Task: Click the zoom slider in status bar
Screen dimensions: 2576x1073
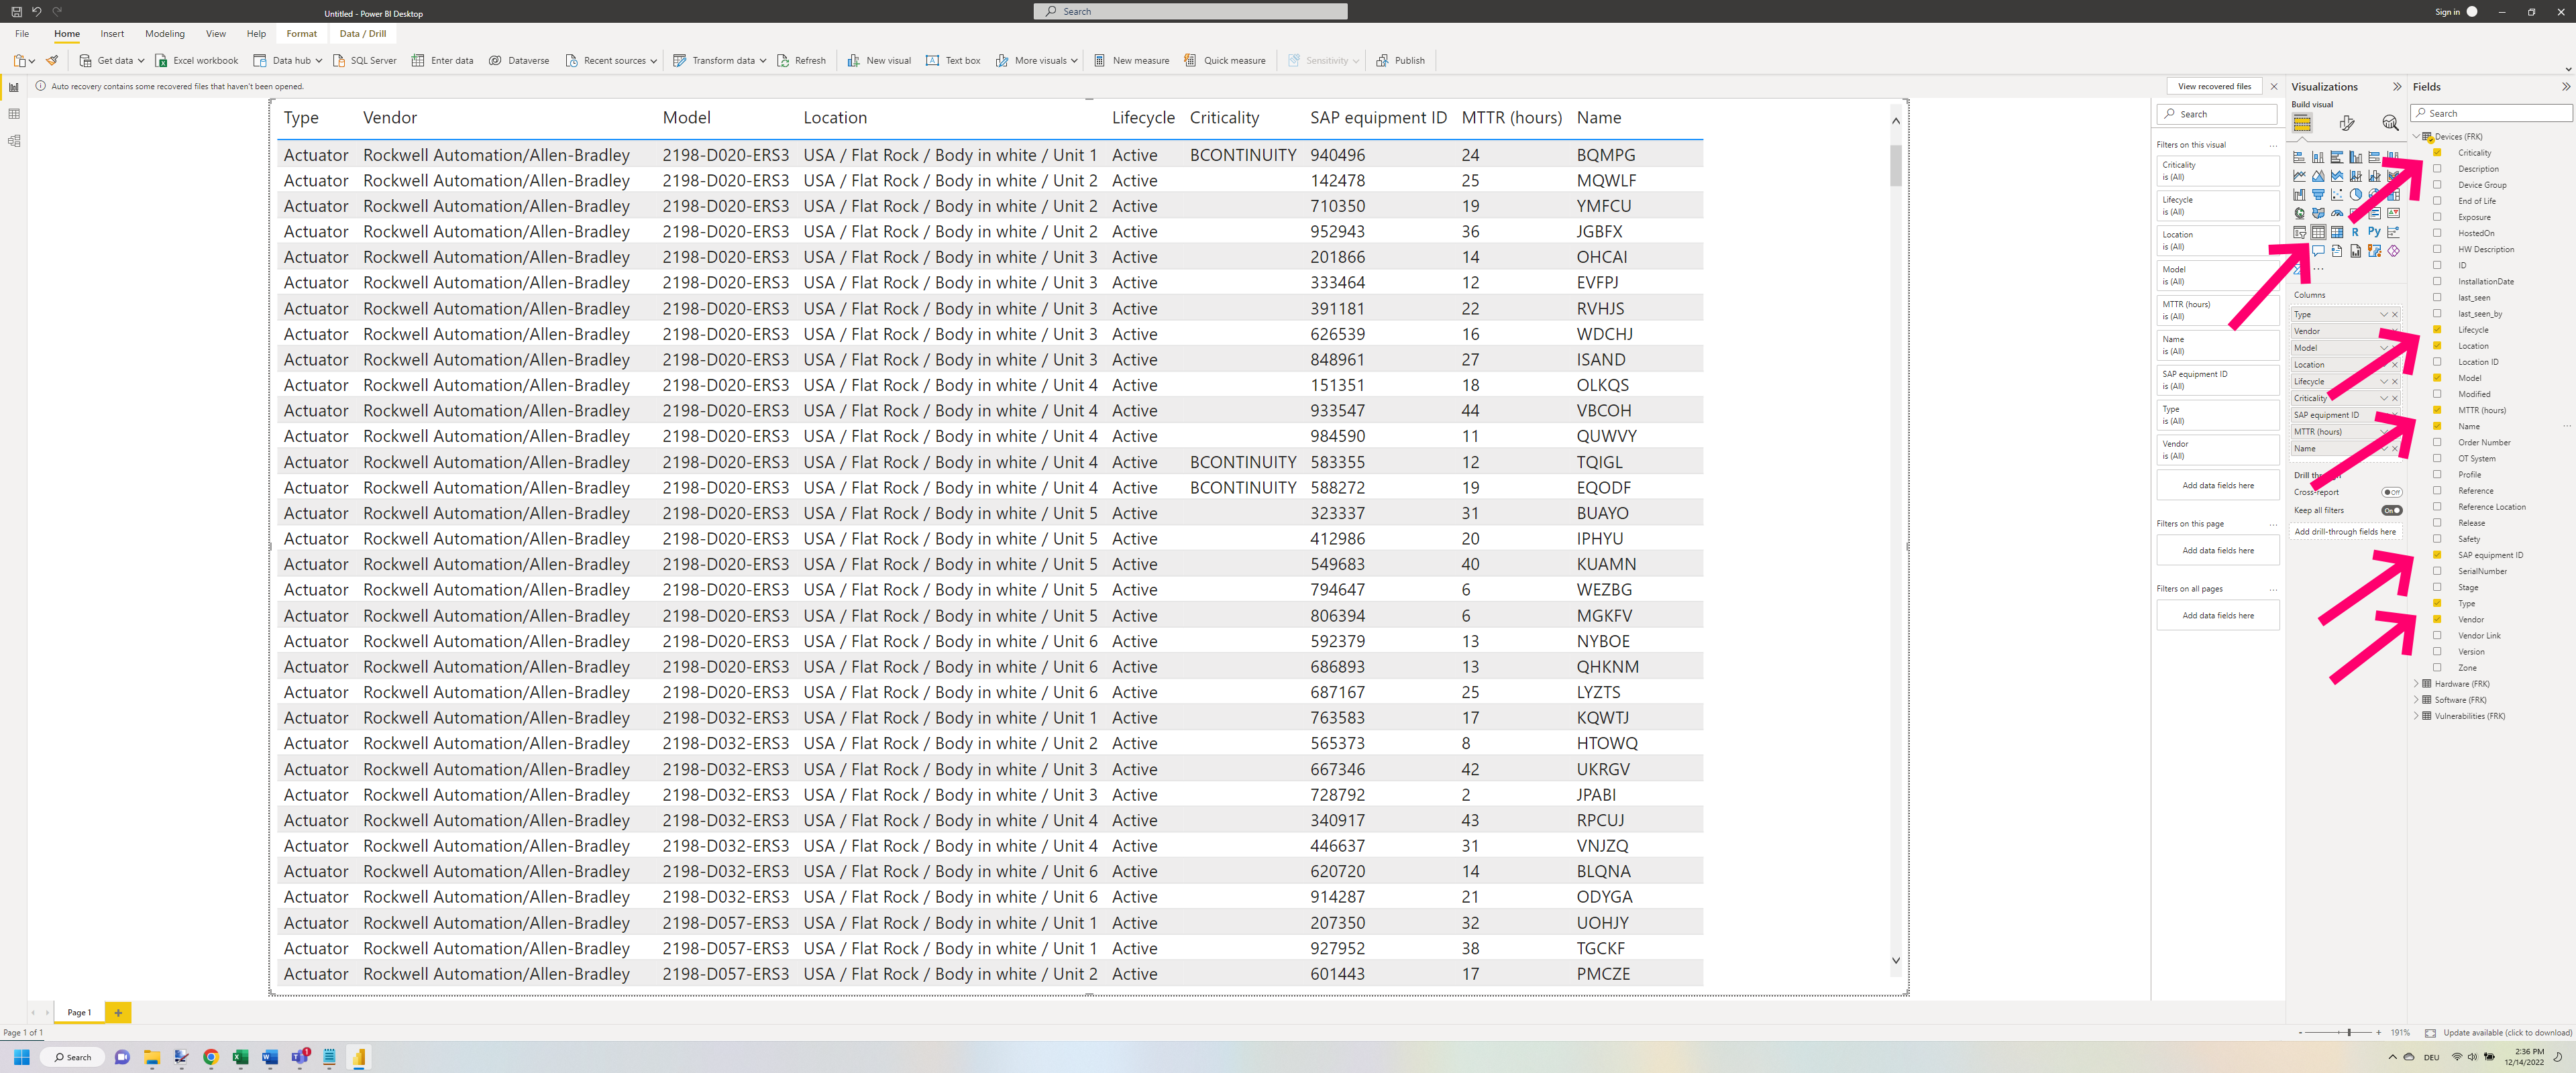Action: [2340, 1032]
